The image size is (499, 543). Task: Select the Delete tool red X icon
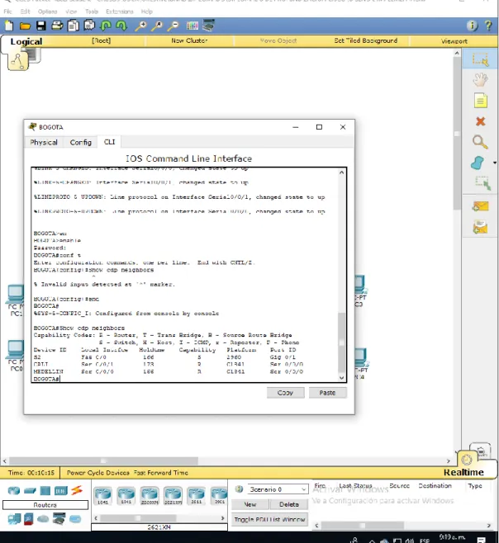point(480,121)
